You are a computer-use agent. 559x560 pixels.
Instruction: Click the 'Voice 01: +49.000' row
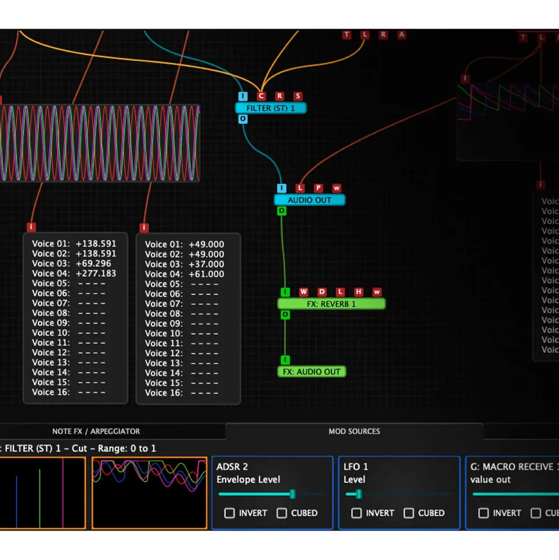pos(184,244)
